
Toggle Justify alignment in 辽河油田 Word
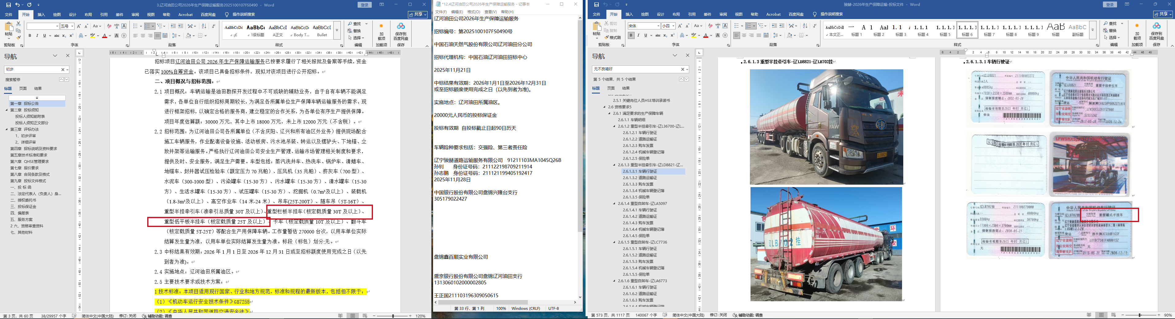(157, 36)
